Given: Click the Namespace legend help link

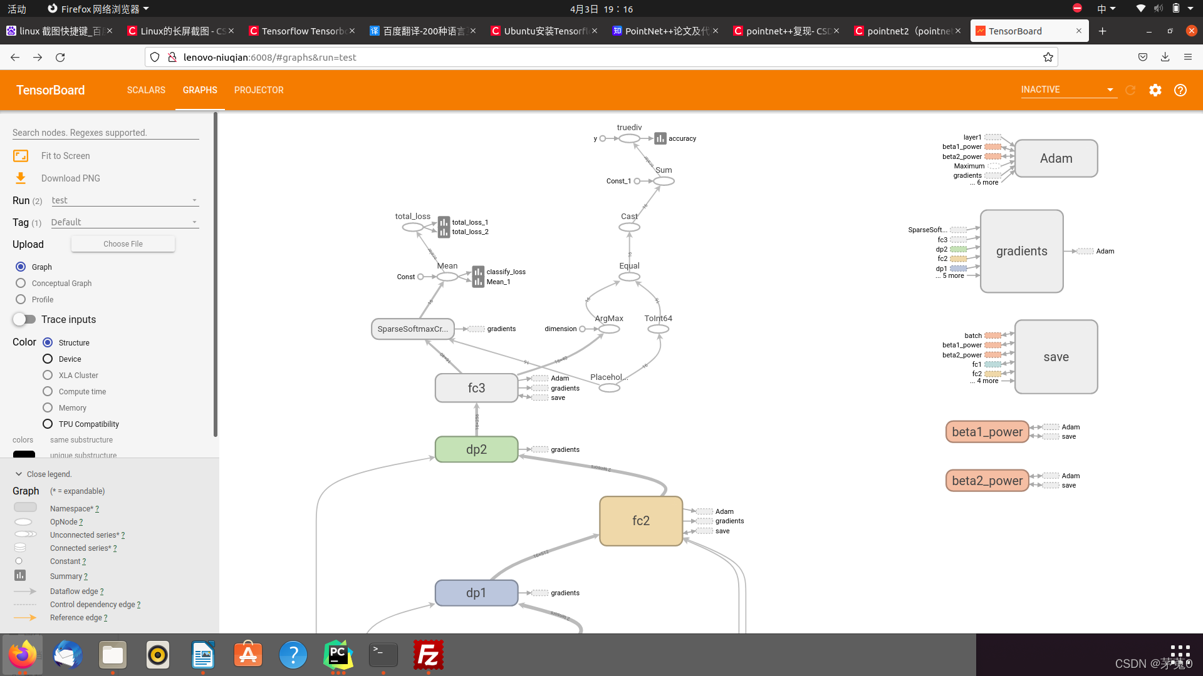Looking at the screenshot, I should [97, 509].
